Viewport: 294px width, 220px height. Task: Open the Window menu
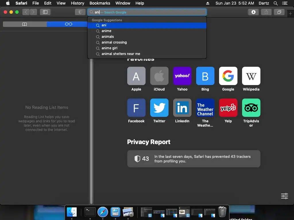point(123,3)
